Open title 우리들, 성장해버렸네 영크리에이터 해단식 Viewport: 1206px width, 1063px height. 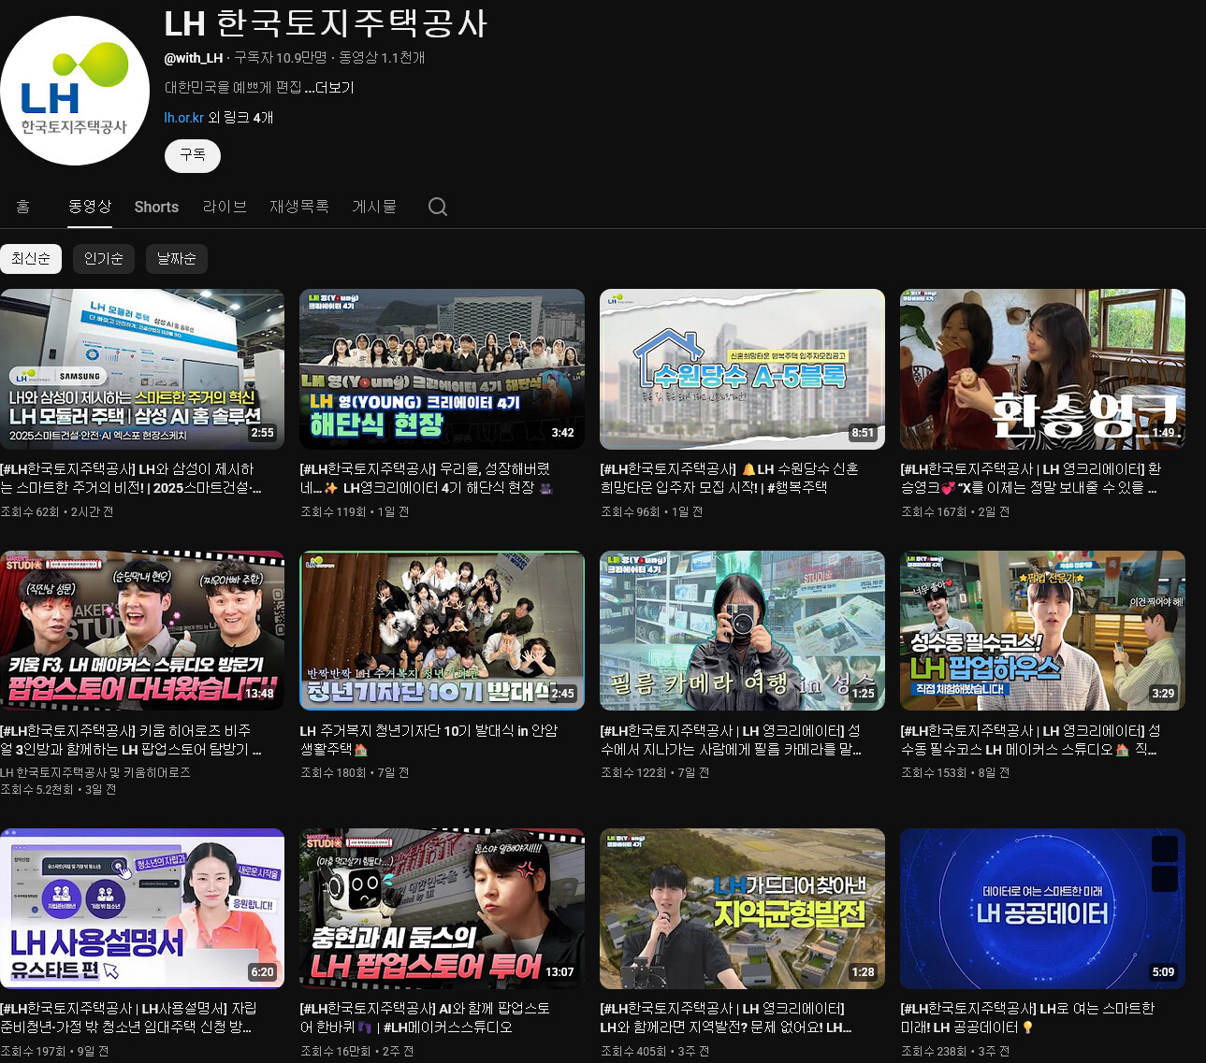pos(428,479)
